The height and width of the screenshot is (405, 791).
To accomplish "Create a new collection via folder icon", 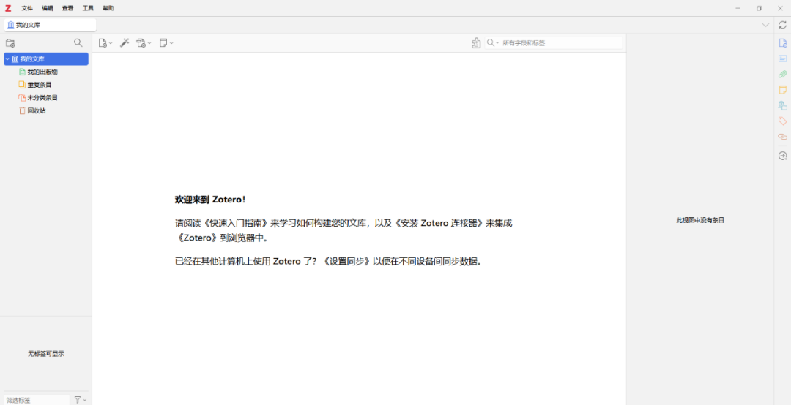I will [10, 43].
